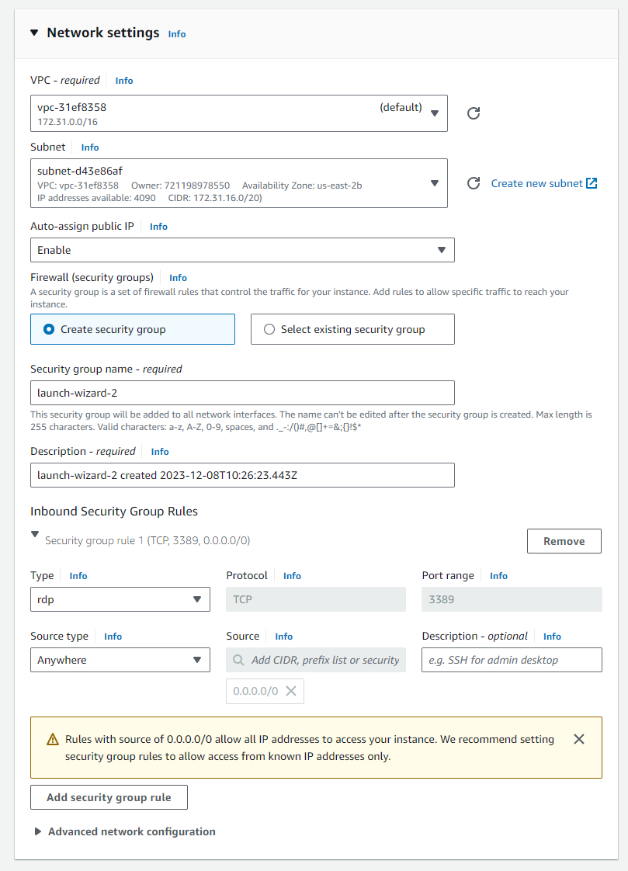This screenshot has height=871, width=628.
Task: Open the rule Type dropdown showing rdp
Action: 120,599
